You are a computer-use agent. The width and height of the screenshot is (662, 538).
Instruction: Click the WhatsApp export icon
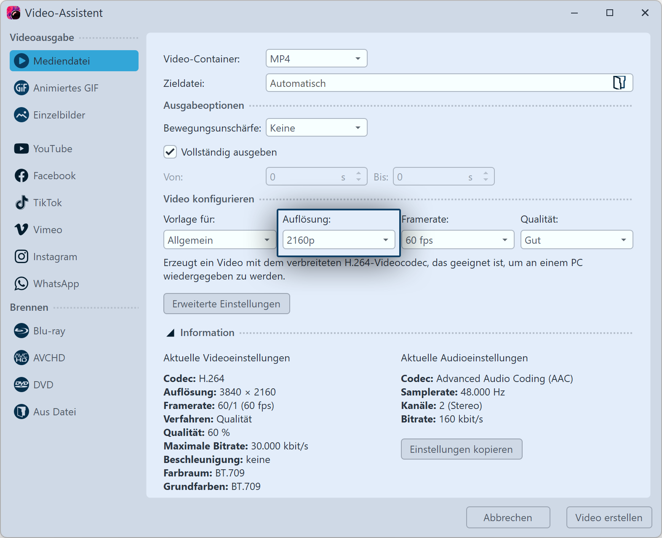pyautogui.click(x=21, y=284)
